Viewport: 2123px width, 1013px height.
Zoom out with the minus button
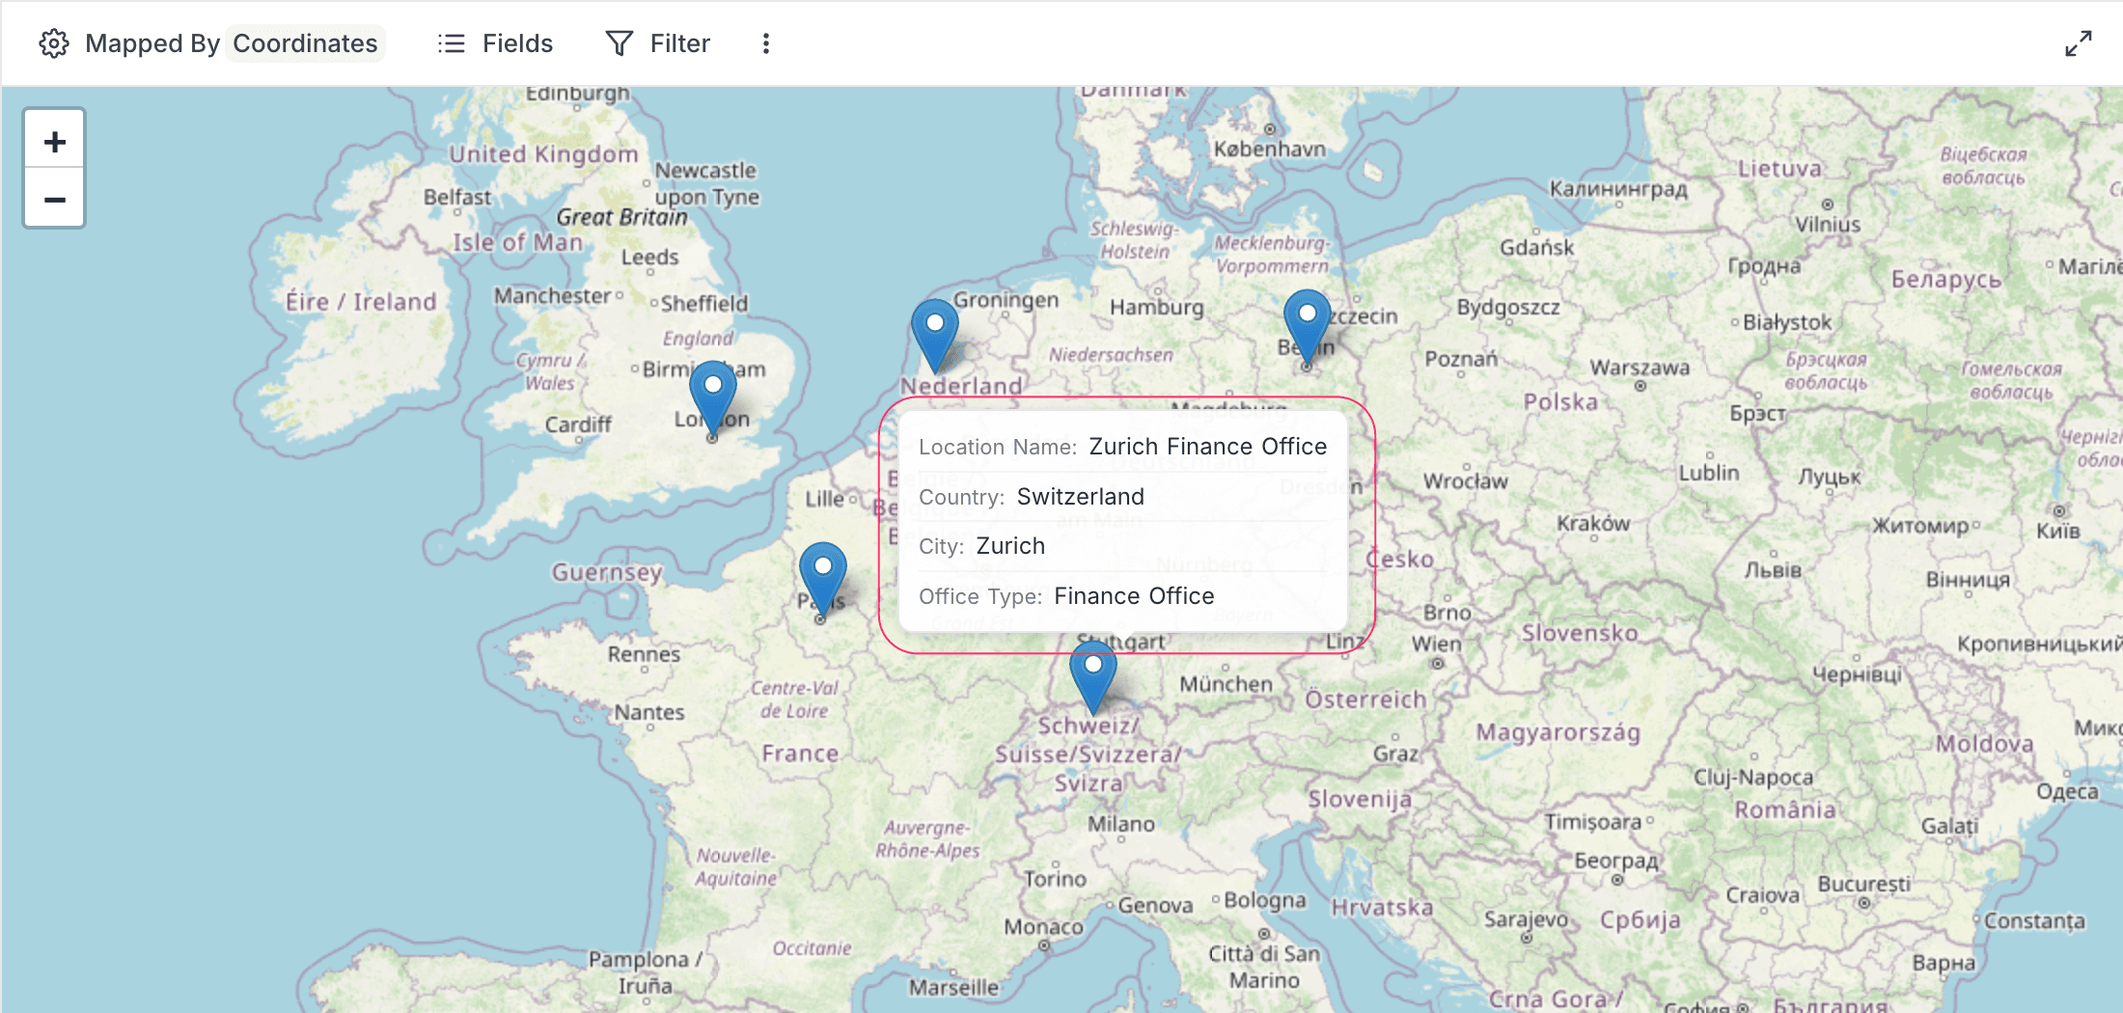(x=55, y=200)
